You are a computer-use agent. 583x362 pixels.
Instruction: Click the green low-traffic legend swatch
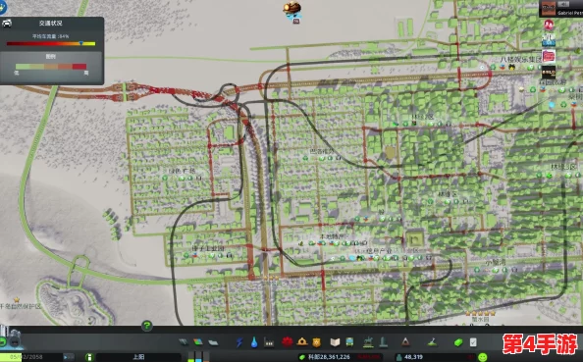(23, 67)
